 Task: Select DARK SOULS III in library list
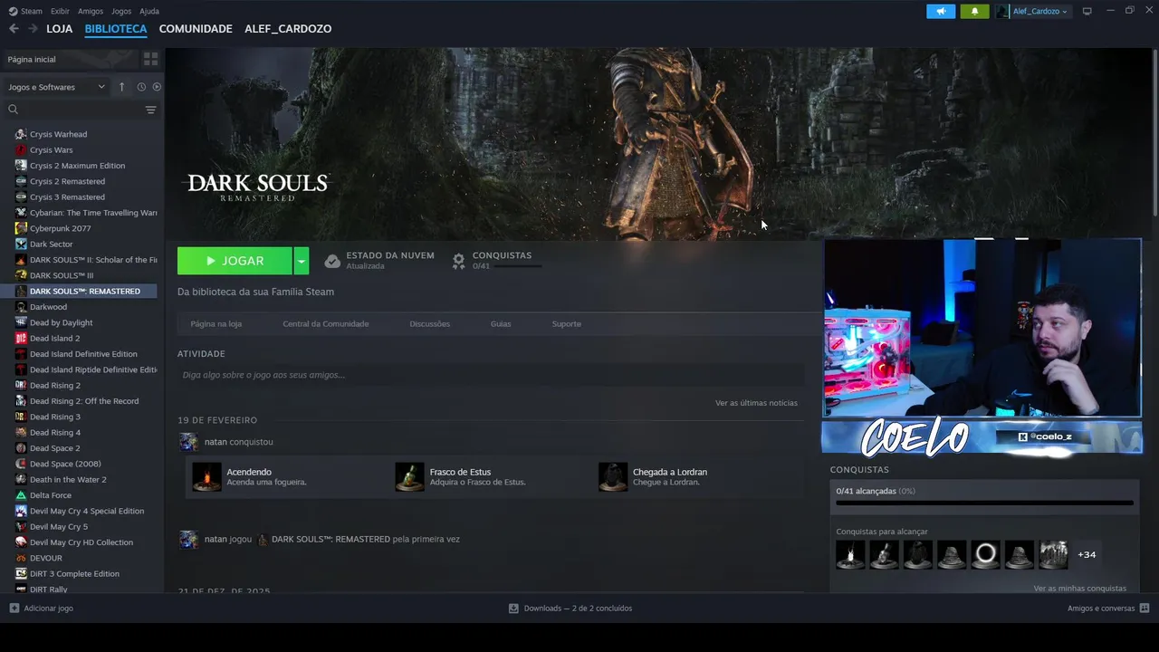click(61, 275)
